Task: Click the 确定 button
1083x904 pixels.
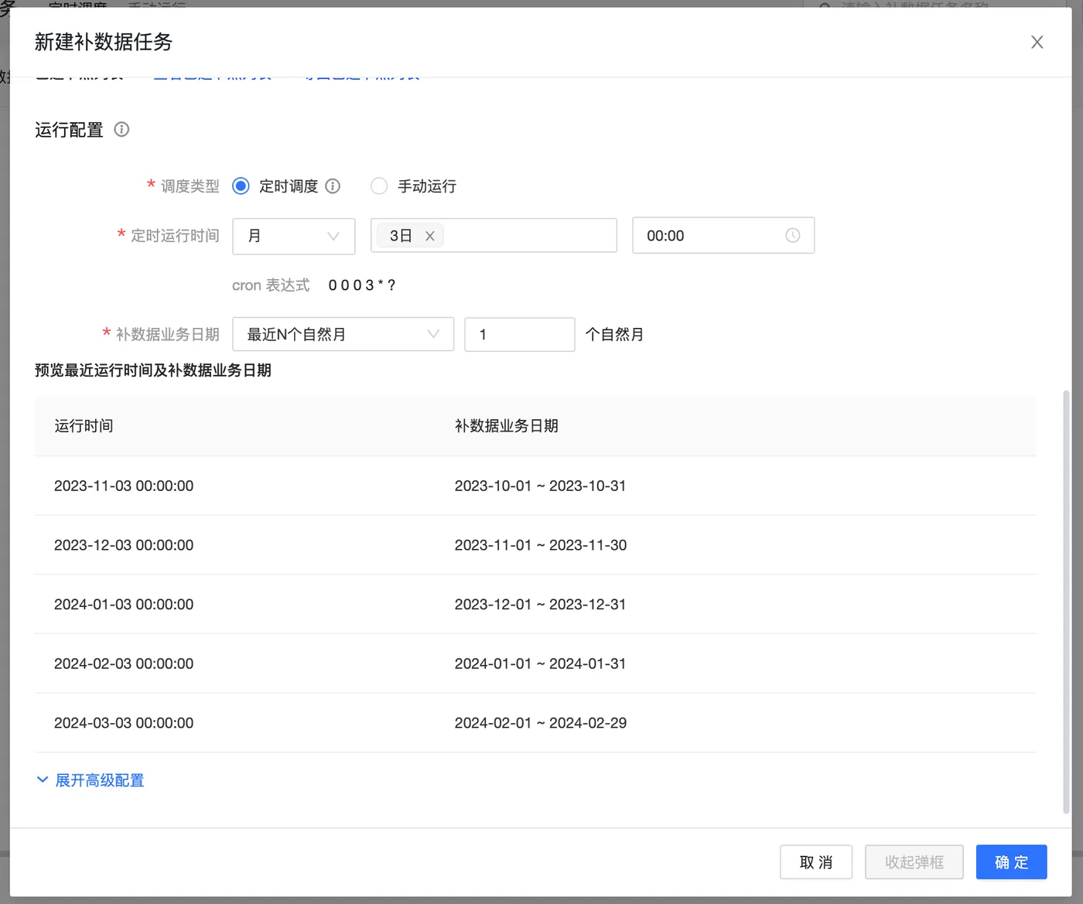Action: coord(1012,861)
